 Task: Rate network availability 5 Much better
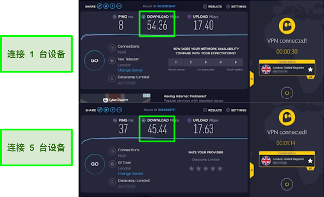click(x=236, y=62)
